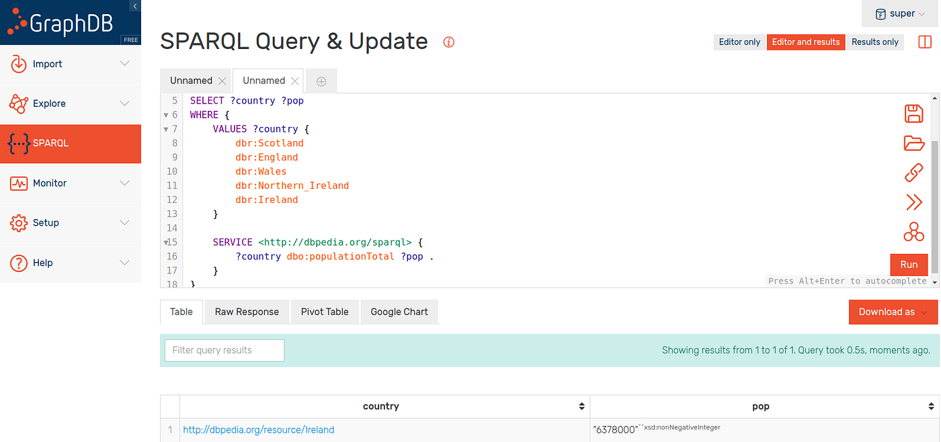Open the Ireland dbpedia resource link
Image resolution: width=941 pixels, height=442 pixels.
point(258,429)
